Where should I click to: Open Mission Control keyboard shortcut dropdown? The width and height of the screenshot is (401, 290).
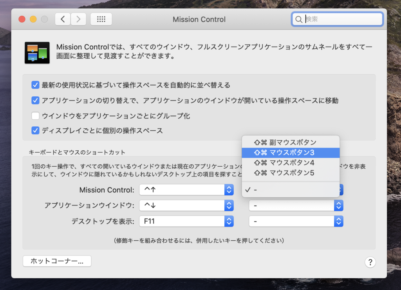click(186, 190)
